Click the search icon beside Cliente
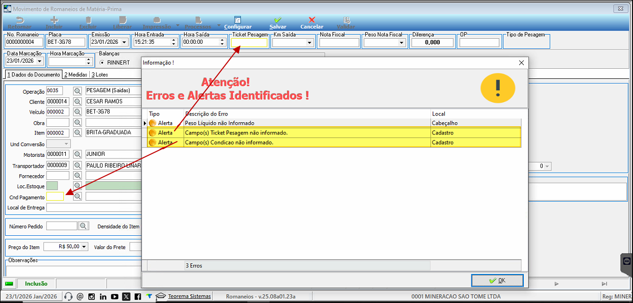The image size is (633, 303). pyautogui.click(x=78, y=101)
